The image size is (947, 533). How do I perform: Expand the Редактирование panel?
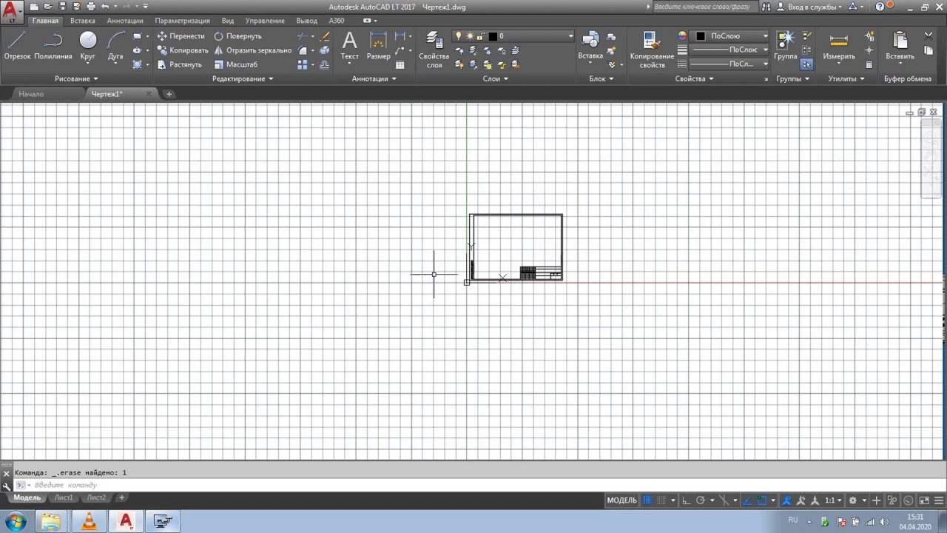pyautogui.click(x=243, y=78)
